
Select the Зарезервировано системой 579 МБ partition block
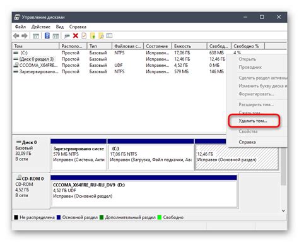[x=79, y=157]
